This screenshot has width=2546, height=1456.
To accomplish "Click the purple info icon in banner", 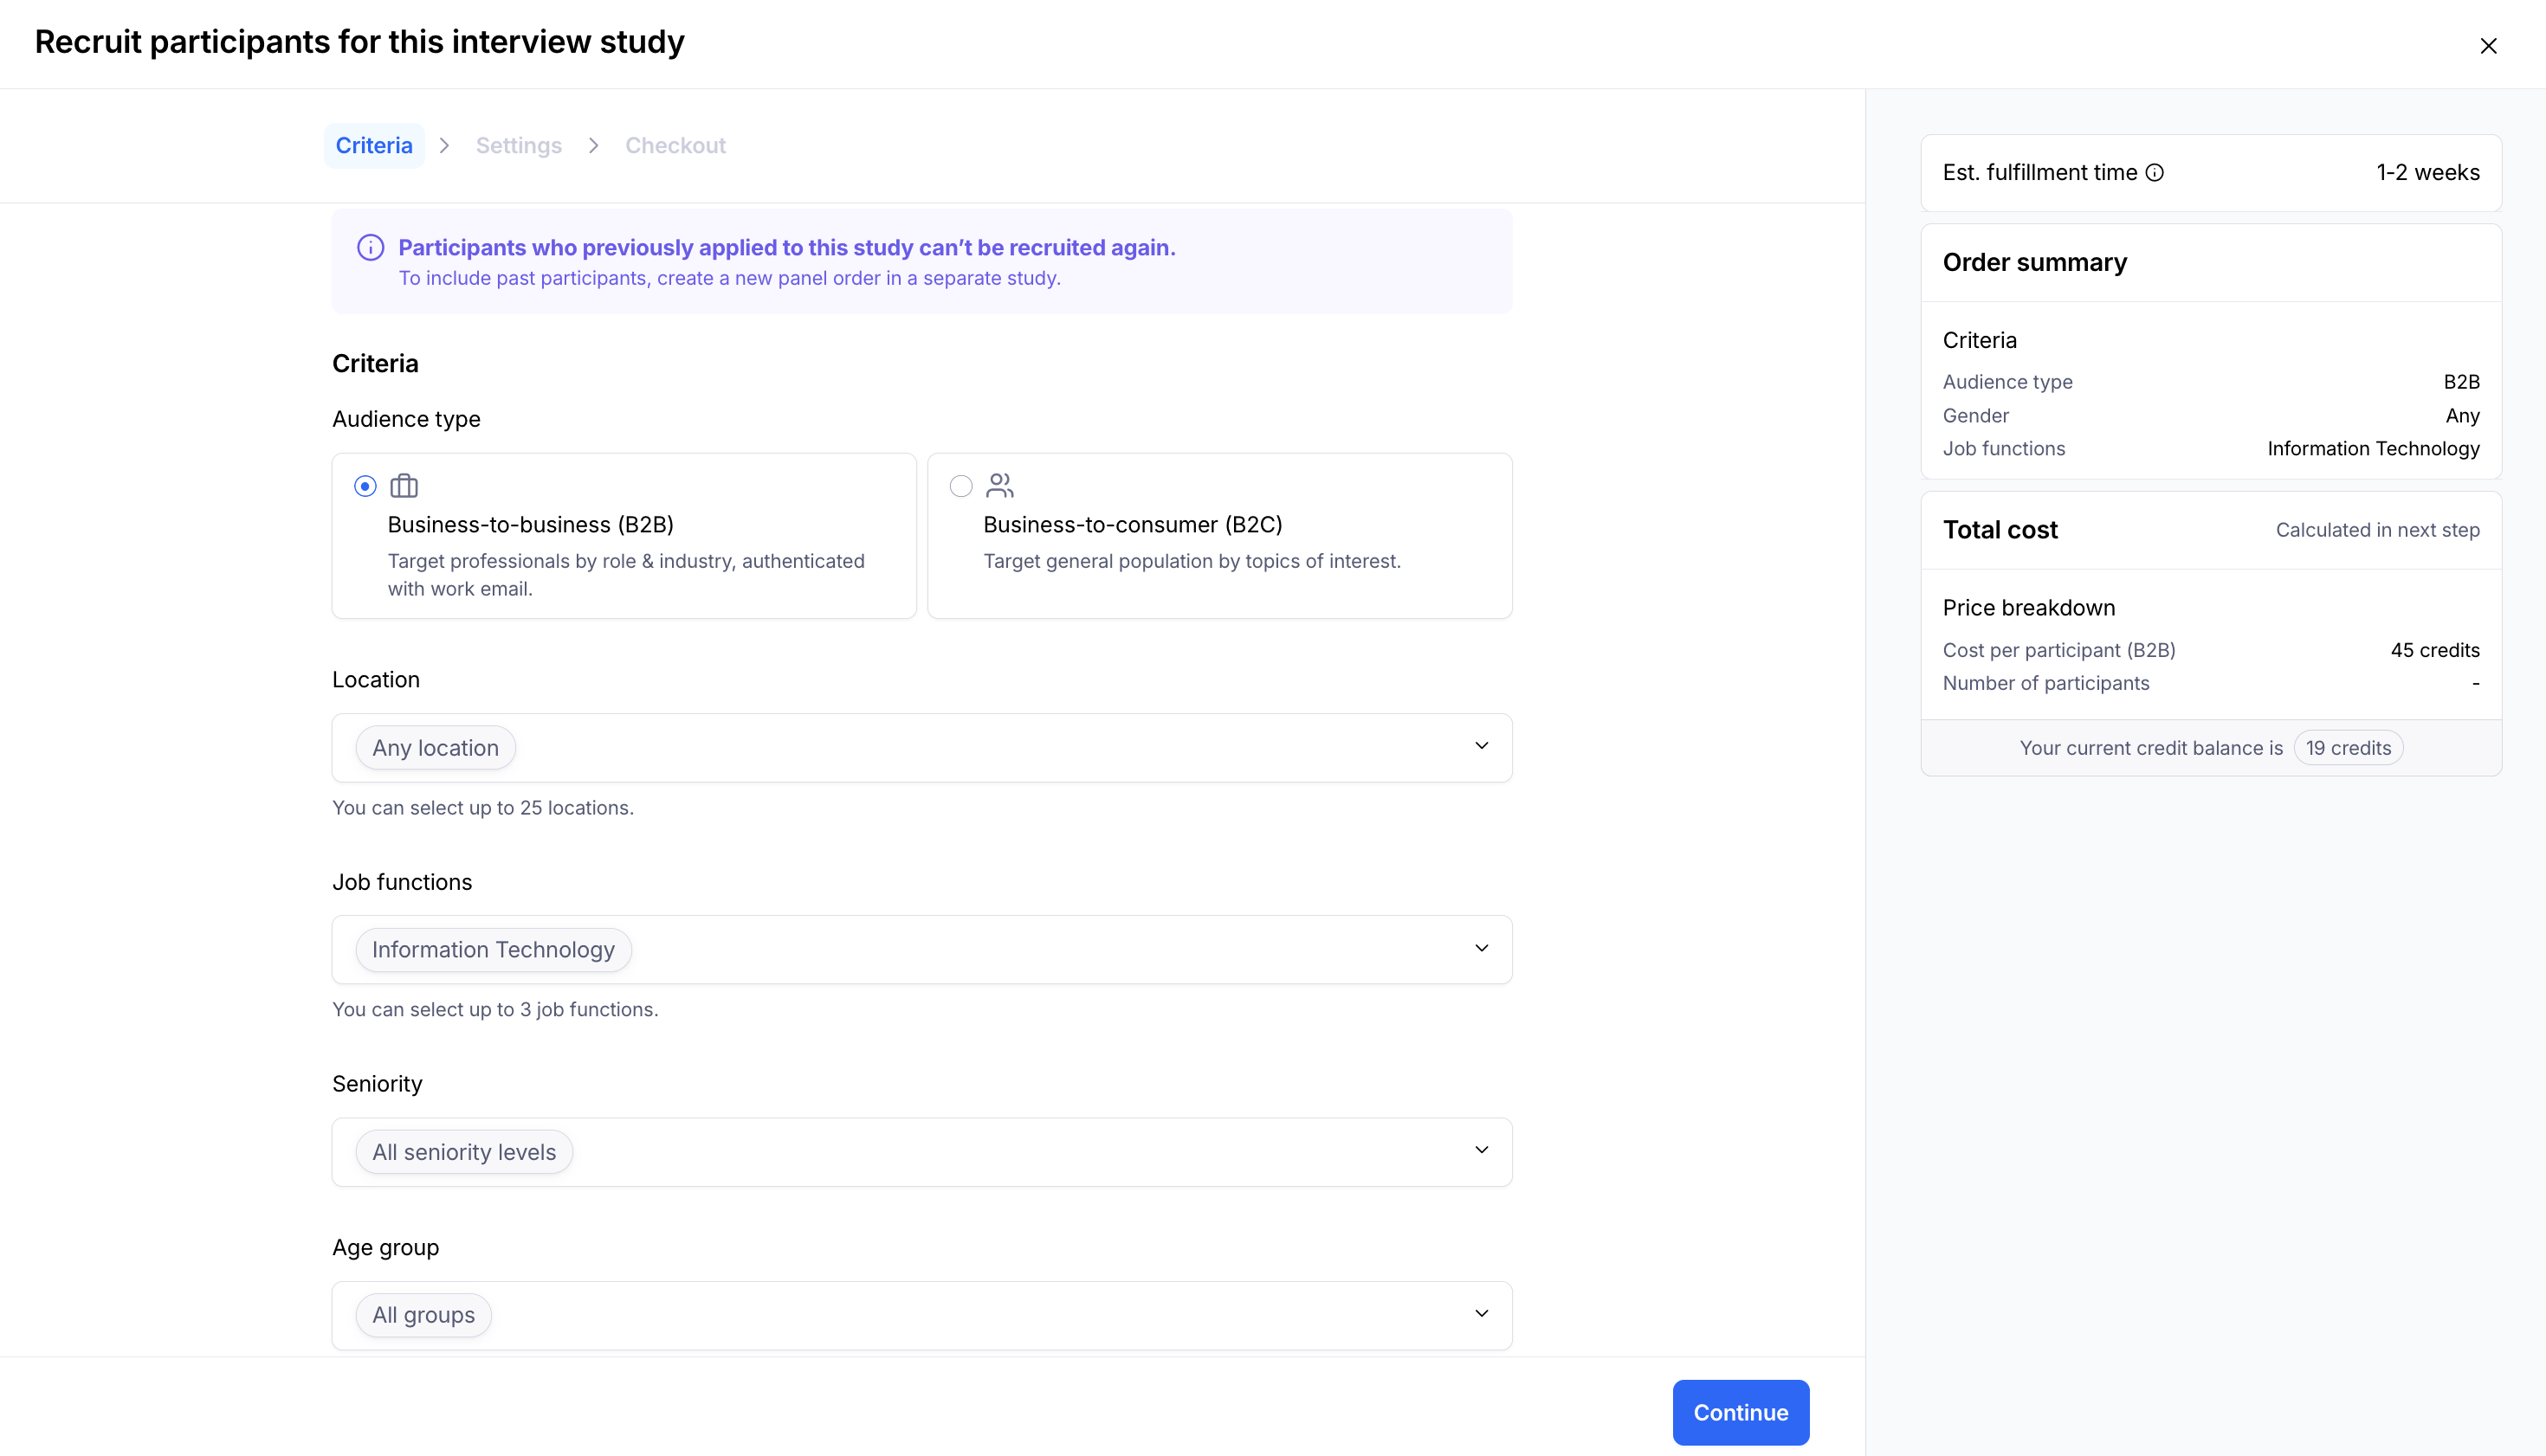I will pyautogui.click(x=370, y=248).
